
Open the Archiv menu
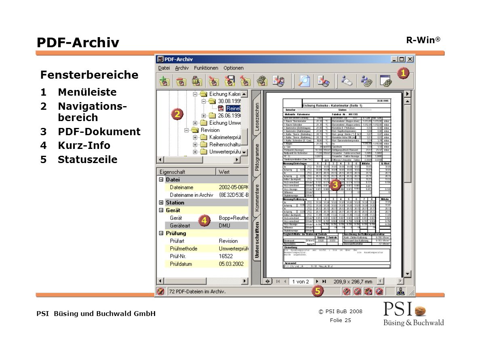182,68
